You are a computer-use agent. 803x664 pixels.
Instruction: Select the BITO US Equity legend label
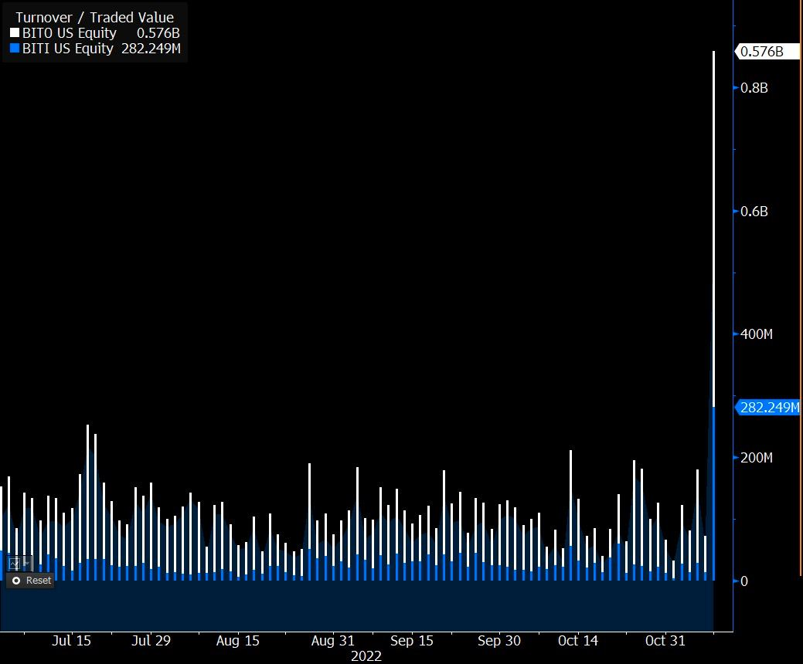69,33
